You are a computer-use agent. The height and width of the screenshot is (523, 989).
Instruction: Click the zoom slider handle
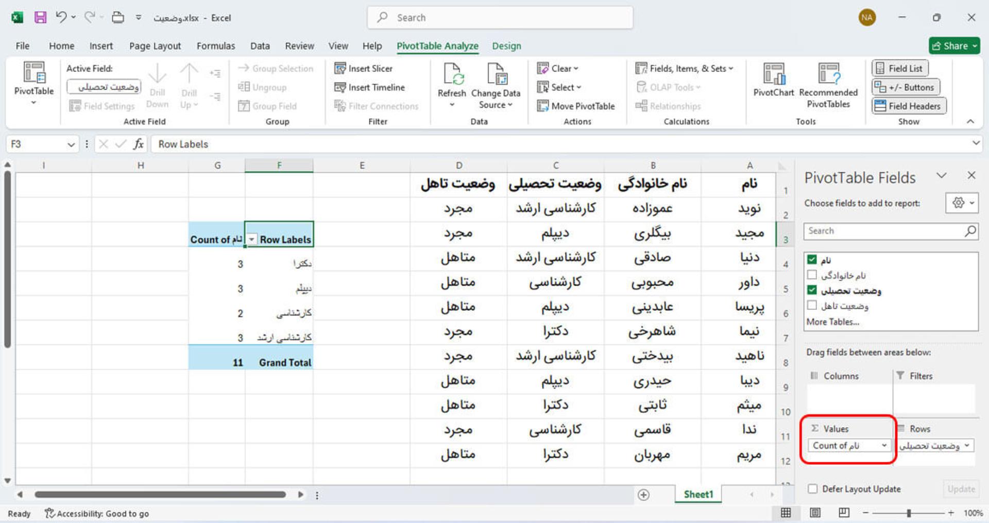(909, 513)
